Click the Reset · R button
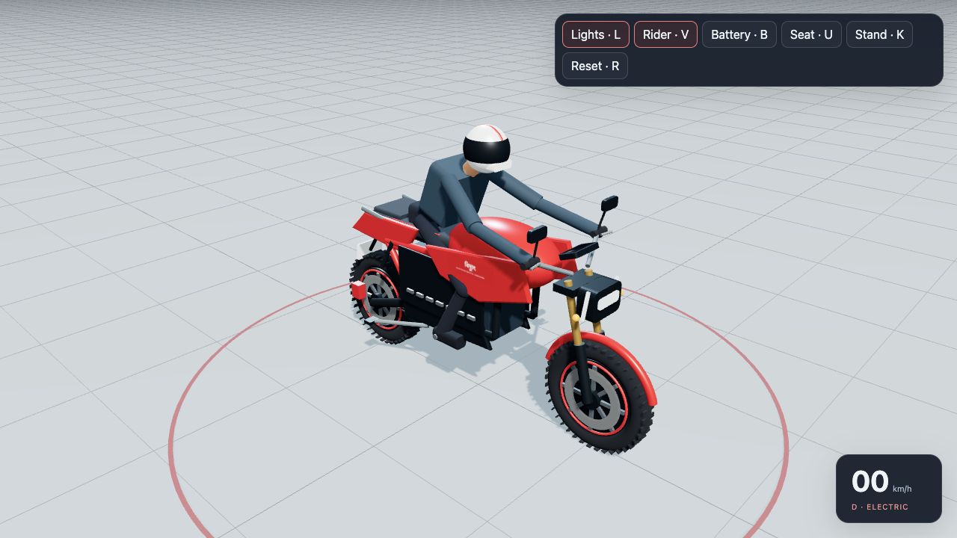 coord(595,66)
